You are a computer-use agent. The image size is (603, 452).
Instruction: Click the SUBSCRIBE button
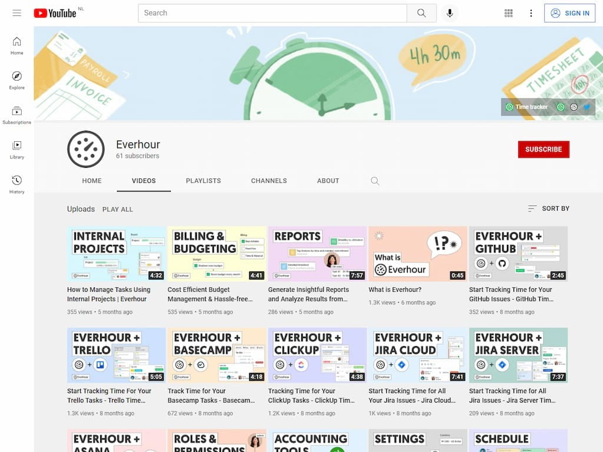[543, 149]
